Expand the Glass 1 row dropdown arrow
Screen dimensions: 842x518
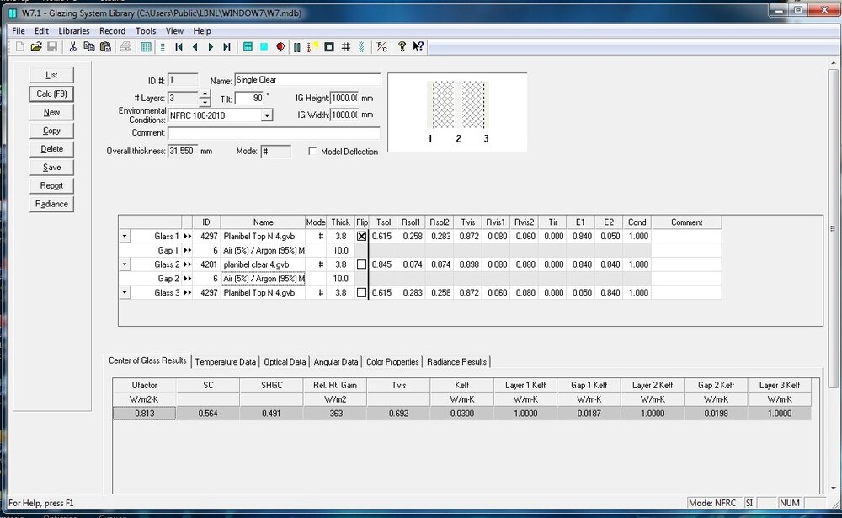125,237
